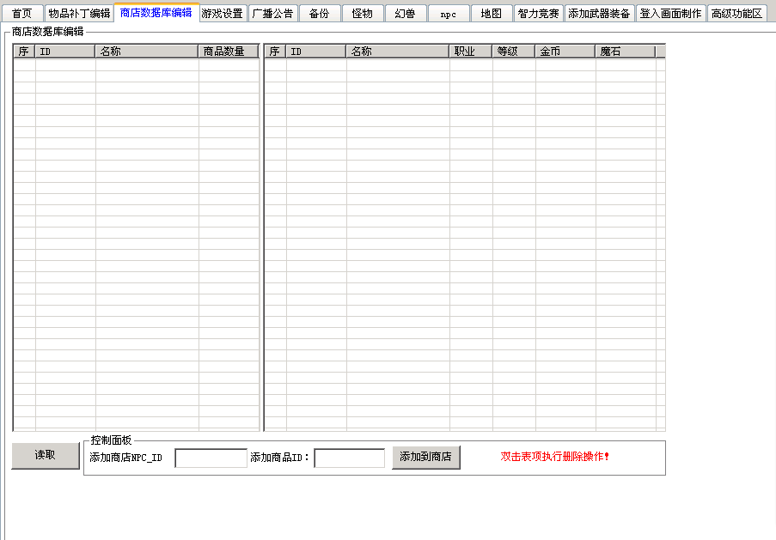Switch to the 智力竞赛 tab
Viewport: 776px width, 540px height.
point(539,14)
